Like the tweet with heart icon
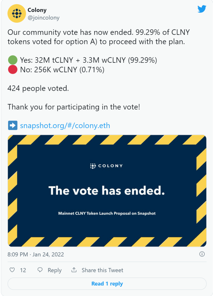 [x=12, y=270]
